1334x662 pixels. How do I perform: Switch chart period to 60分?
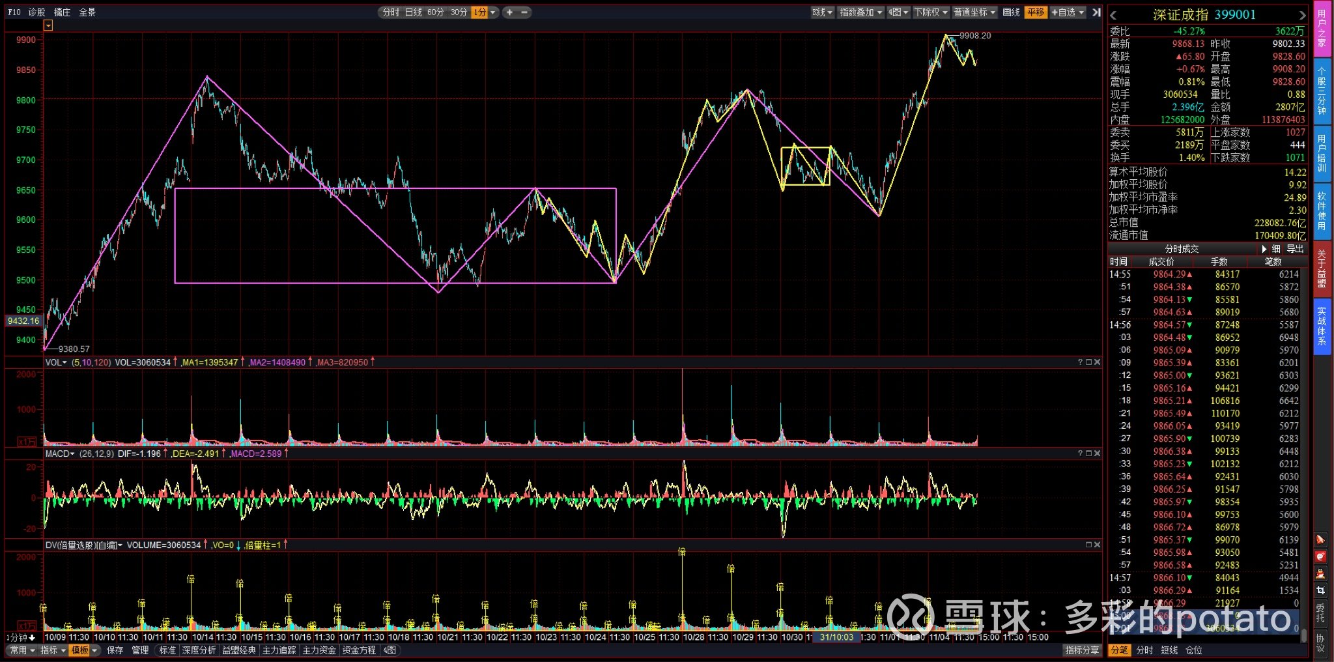click(436, 12)
